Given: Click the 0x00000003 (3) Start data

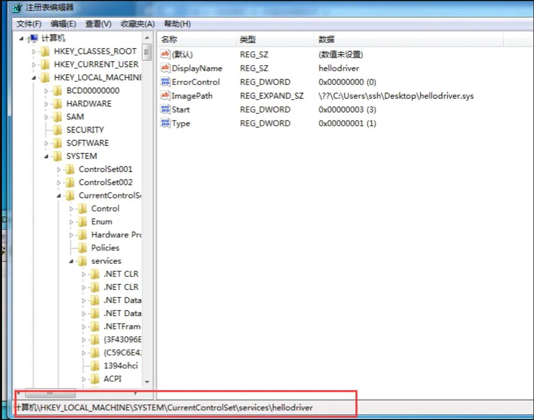Looking at the screenshot, I should 347,110.
